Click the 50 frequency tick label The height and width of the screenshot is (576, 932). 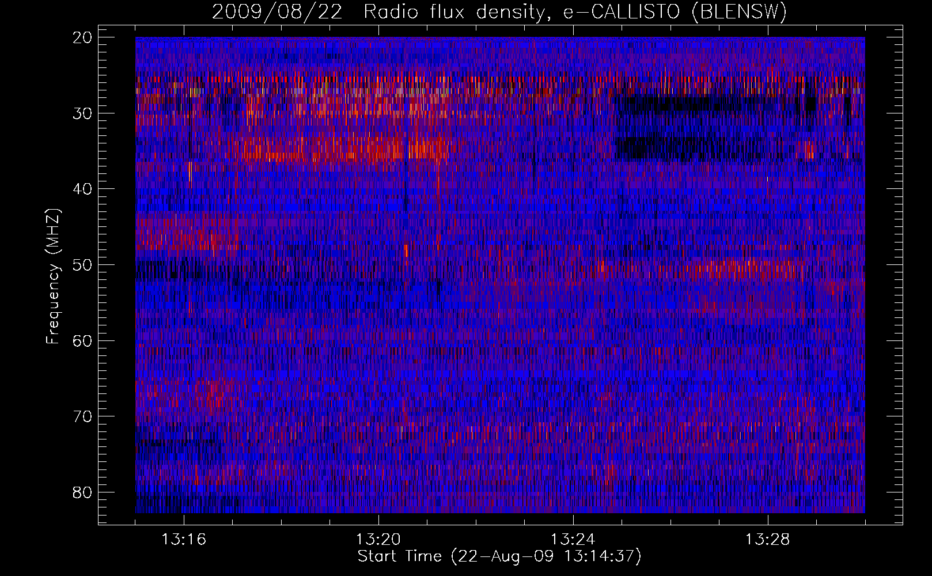pos(82,265)
